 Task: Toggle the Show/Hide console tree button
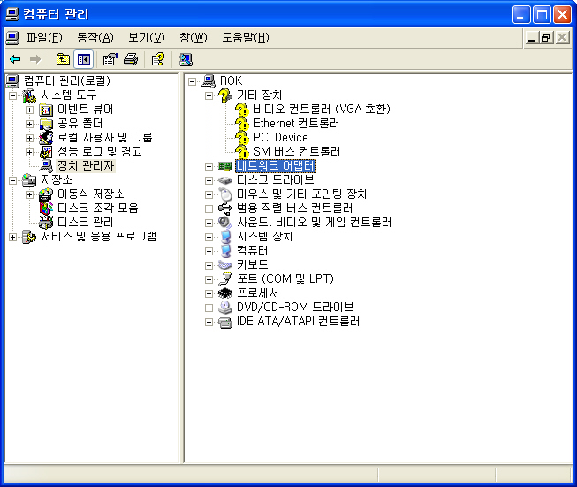click(x=84, y=59)
